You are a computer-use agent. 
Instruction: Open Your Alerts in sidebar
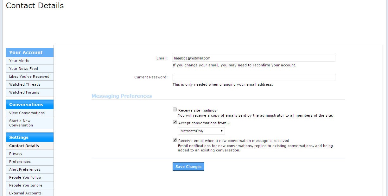pos(19,61)
